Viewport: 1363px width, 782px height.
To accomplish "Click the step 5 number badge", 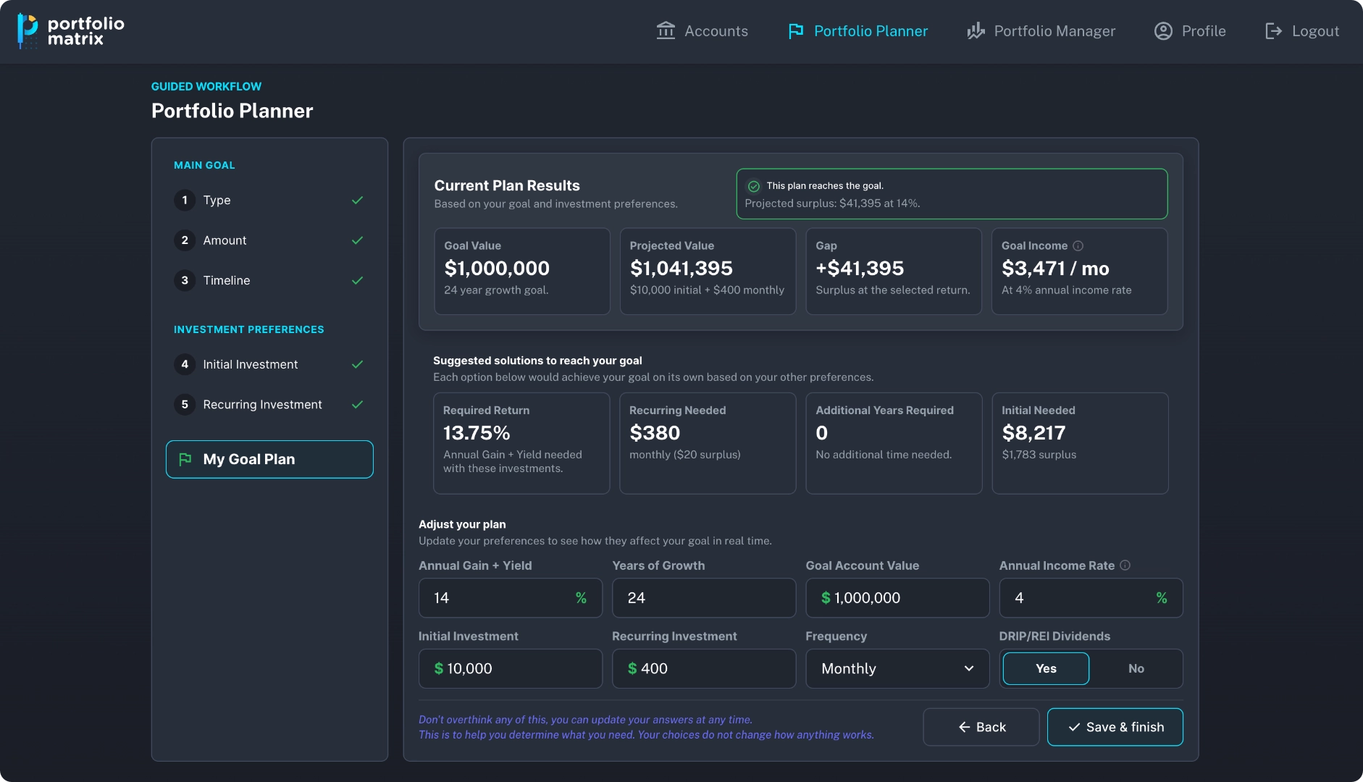I will point(185,404).
